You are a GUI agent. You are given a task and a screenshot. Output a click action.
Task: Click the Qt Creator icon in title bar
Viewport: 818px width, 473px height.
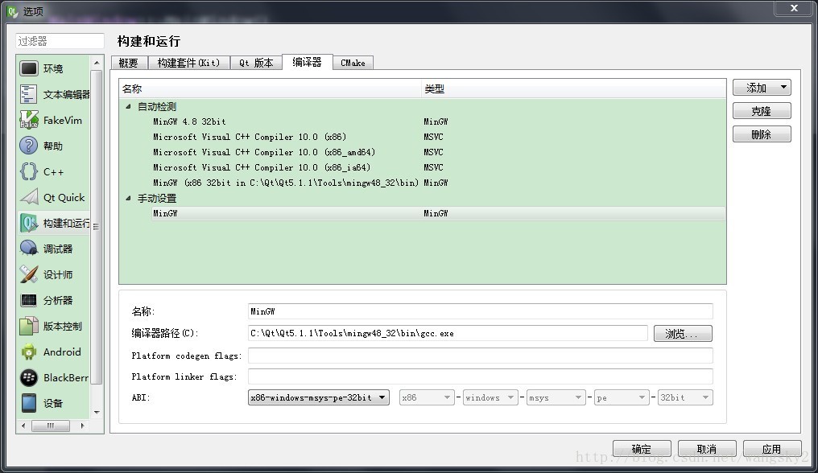pyautogui.click(x=12, y=11)
